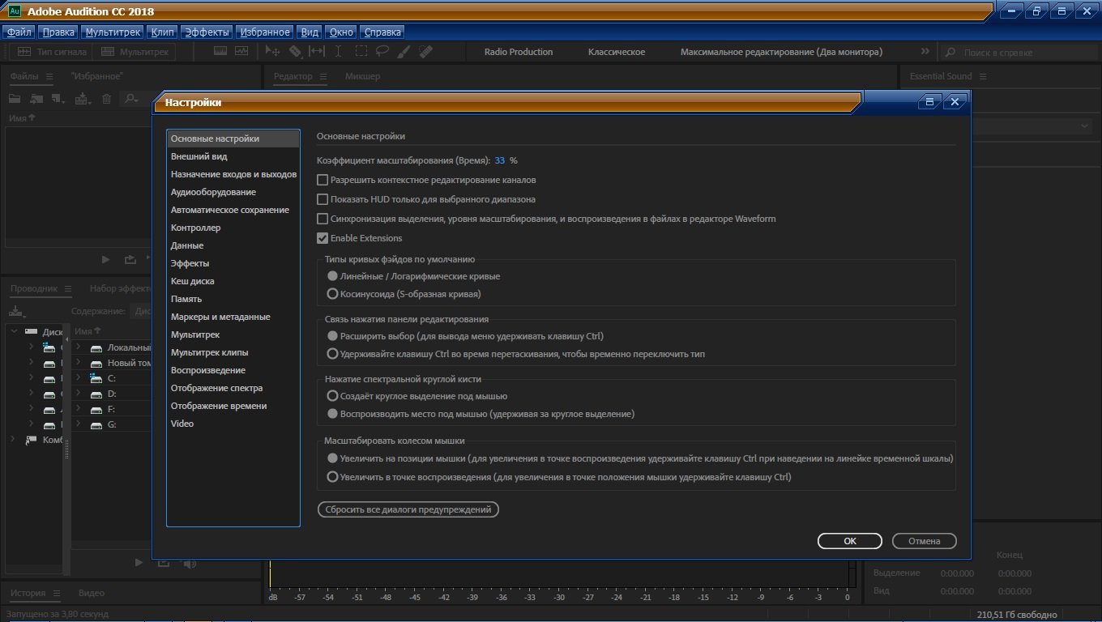This screenshot has height=622, width=1102.
Task: Collapse the "Диски" tree root chevron
Action: [x=13, y=331]
